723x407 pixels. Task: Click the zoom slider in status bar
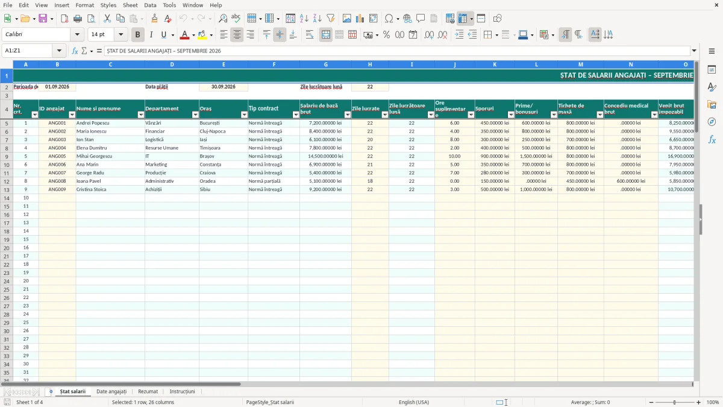[674, 402]
